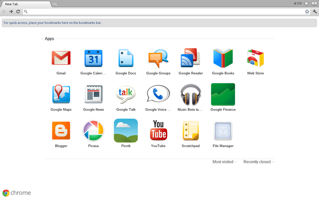Open the Scratchpad app
Image resolution: width=319 pixels, height=199 pixels.
point(191,131)
